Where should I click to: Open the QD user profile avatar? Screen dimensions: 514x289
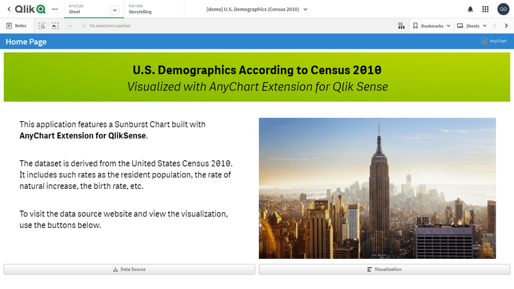pos(503,9)
